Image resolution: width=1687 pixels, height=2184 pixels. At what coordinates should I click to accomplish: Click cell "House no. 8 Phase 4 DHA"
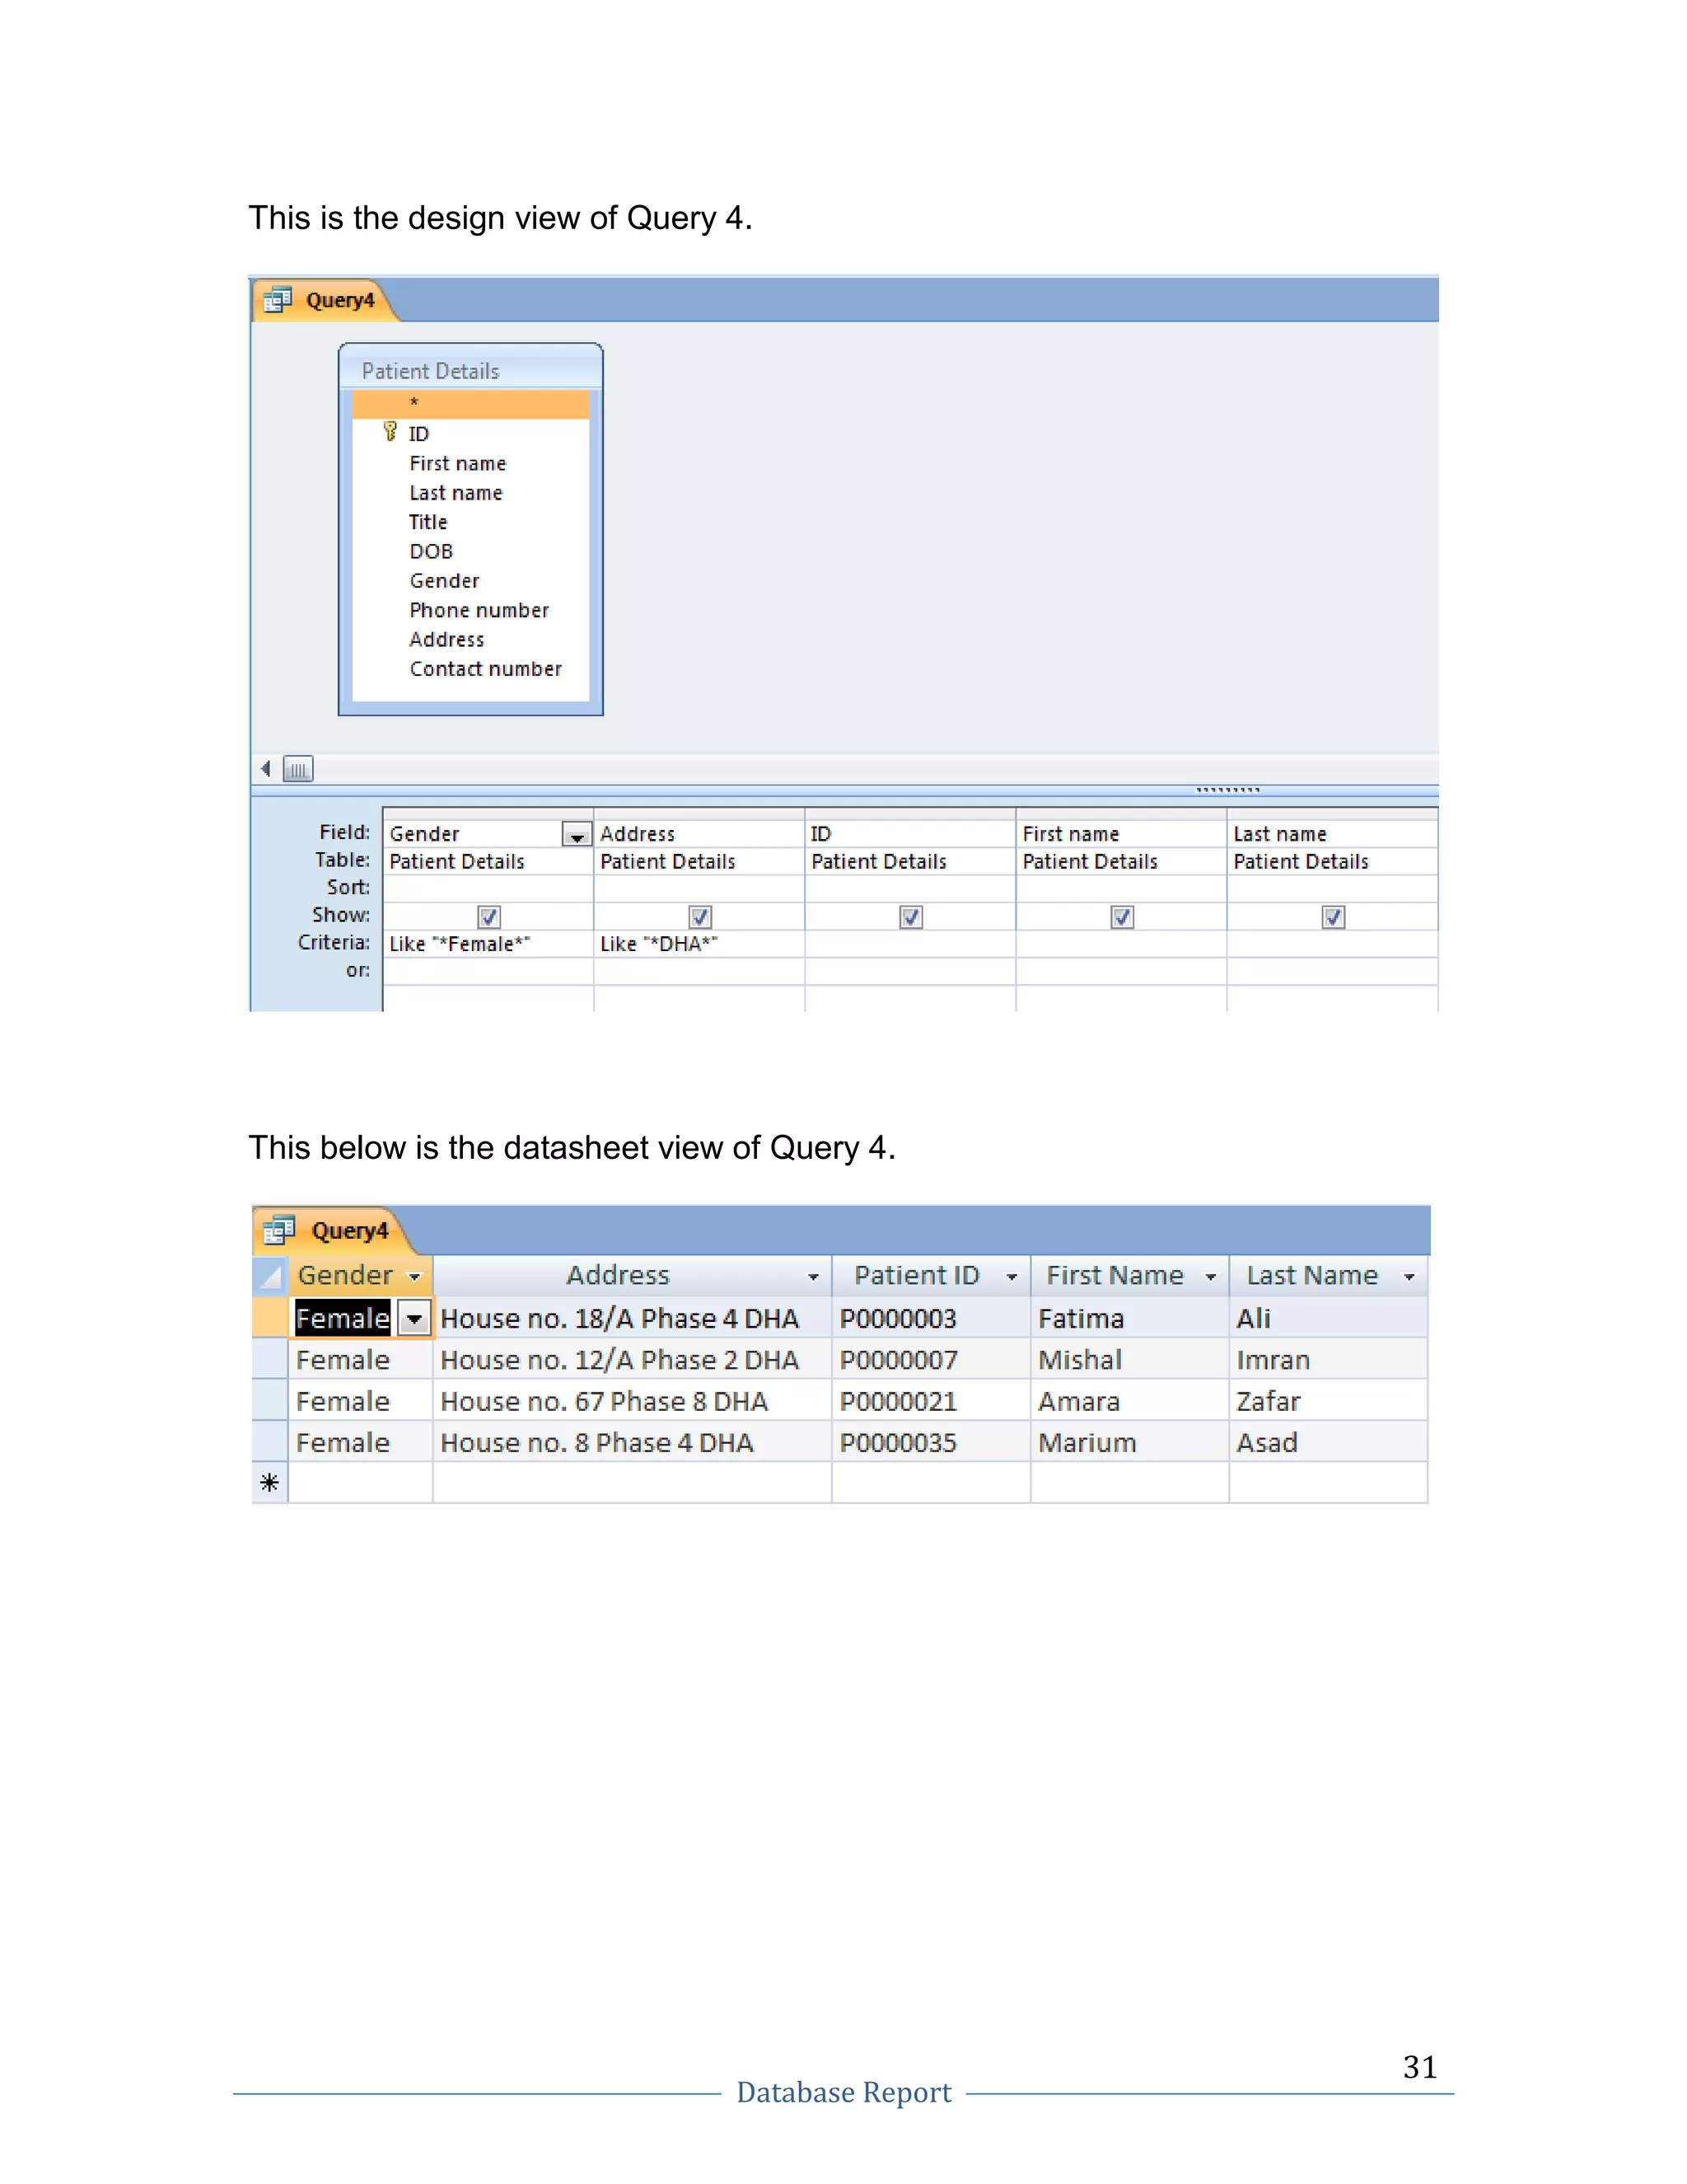[633, 1442]
